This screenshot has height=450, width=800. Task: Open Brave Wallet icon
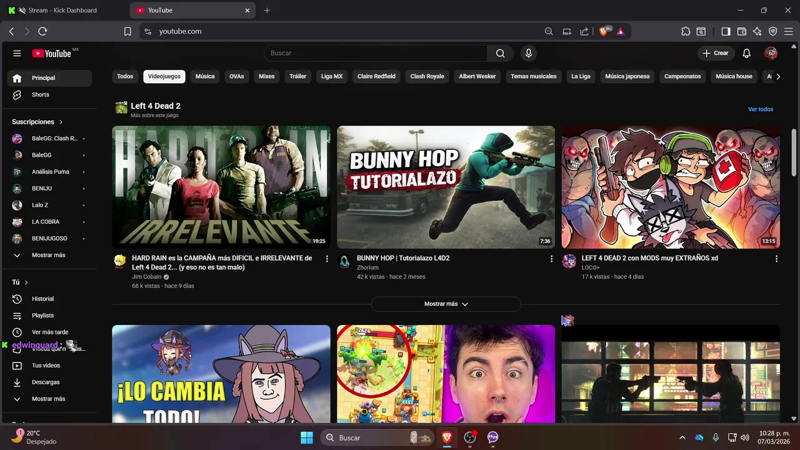tap(742, 31)
